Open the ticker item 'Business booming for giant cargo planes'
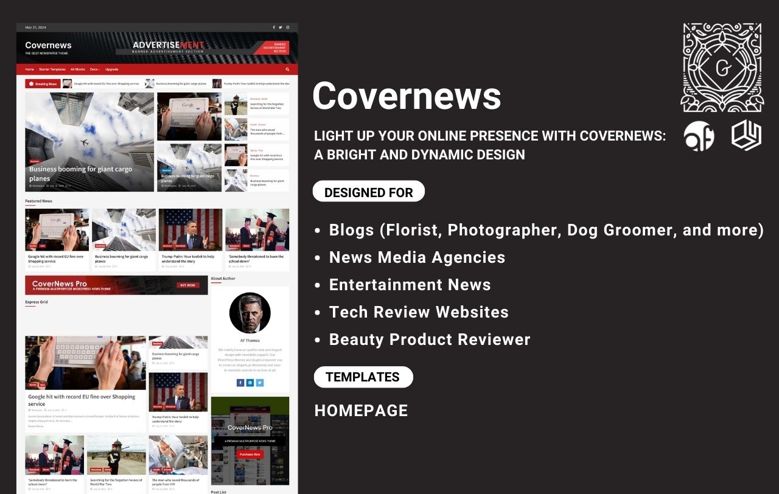 (x=181, y=83)
